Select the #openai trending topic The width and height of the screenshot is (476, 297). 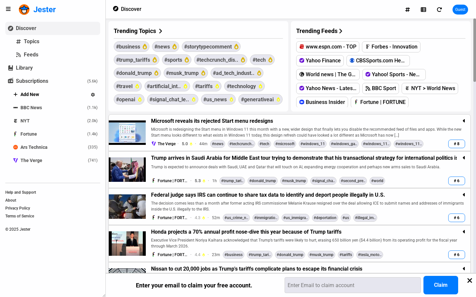(129, 99)
